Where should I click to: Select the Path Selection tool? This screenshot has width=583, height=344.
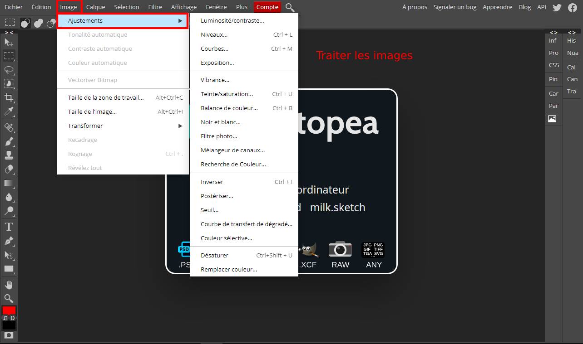9,255
